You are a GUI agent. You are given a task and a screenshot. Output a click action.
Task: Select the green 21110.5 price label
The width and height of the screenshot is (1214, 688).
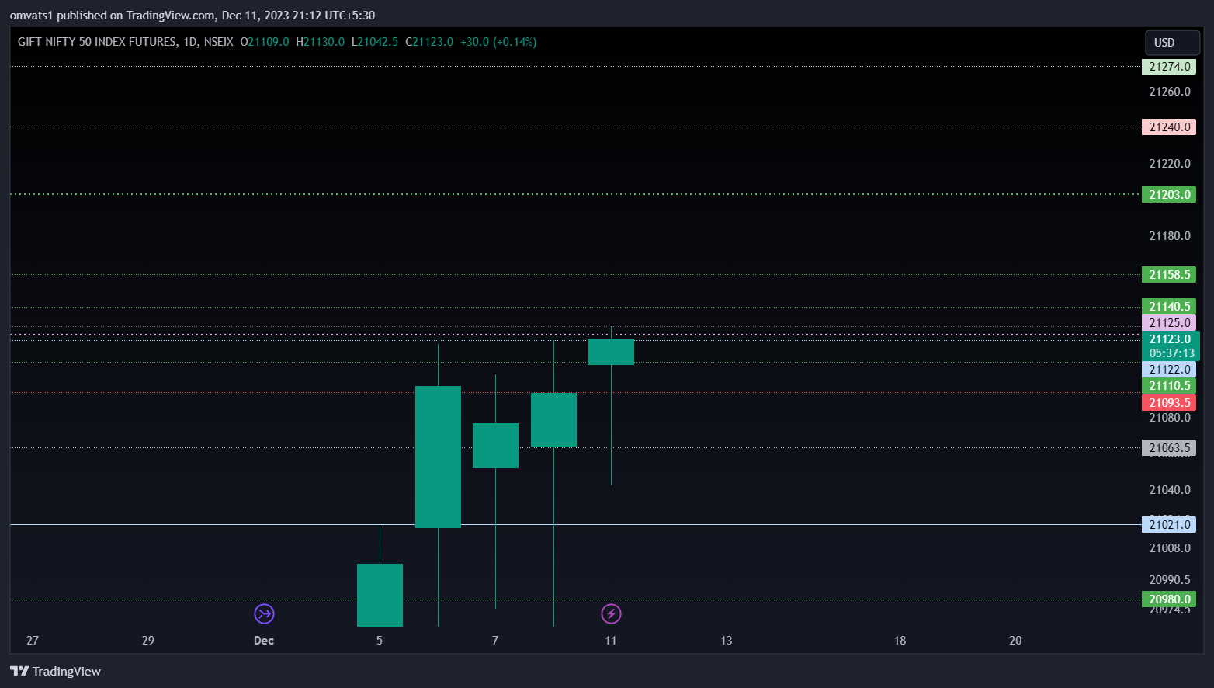[1169, 386]
